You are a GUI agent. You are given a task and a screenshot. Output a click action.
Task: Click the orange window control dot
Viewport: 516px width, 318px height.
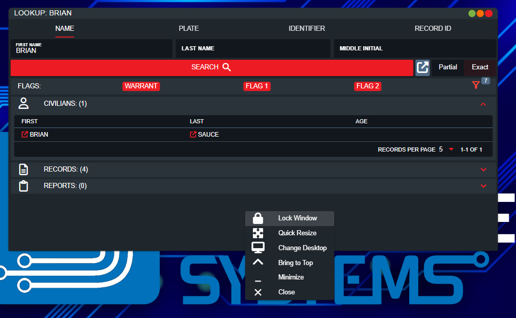tap(480, 13)
